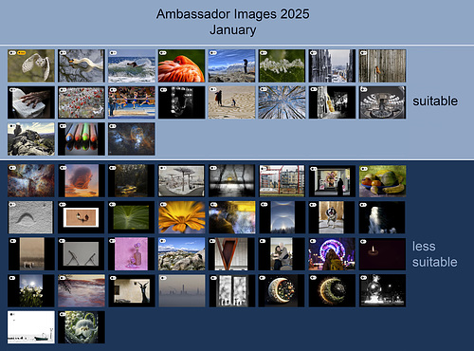Screen dimensions: 474x351
Task: Open the white minimal boat photo
Action: 31,327
